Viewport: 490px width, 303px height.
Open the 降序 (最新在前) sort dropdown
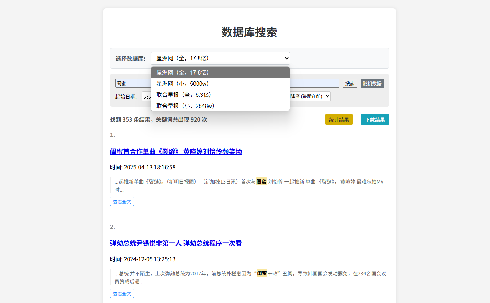(308, 96)
